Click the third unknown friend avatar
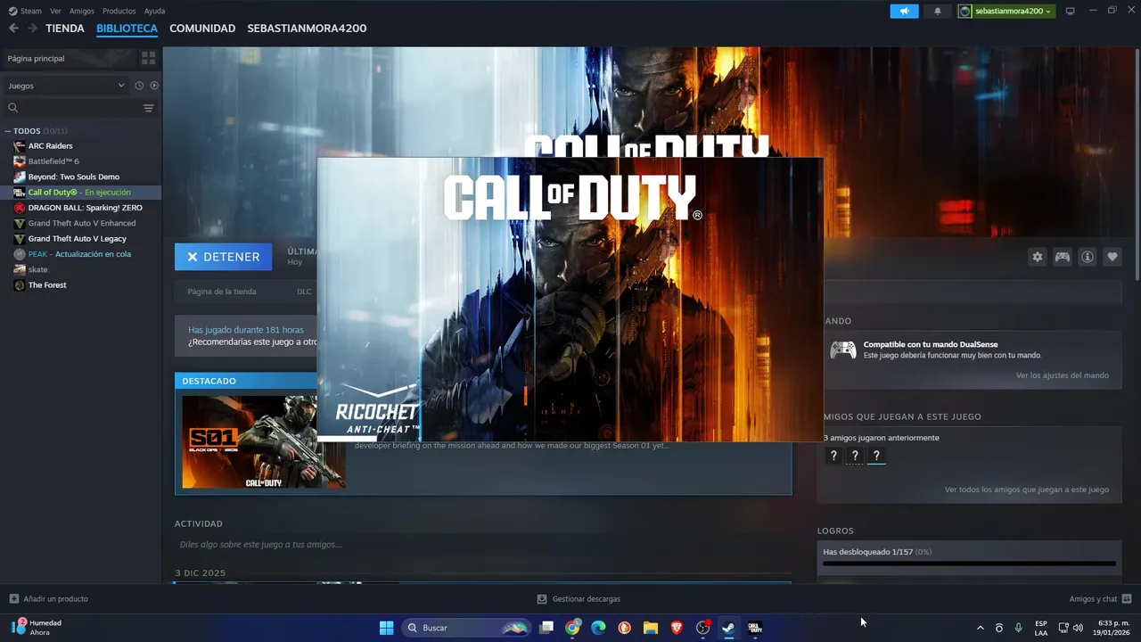The width and height of the screenshot is (1141, 642). [x=876, y=456]
